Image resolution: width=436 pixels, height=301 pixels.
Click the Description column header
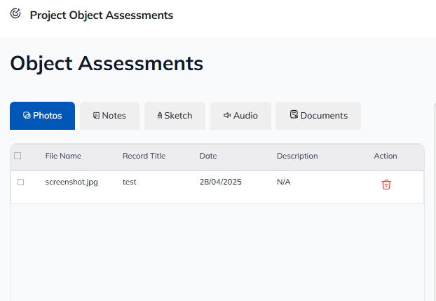pos(297,156)
